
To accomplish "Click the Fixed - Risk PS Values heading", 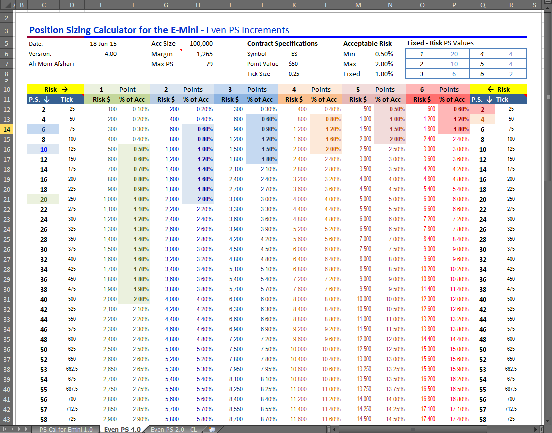I will tap(440, 43).
